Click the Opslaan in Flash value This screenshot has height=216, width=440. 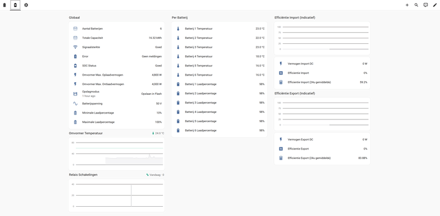coord(151,94)
